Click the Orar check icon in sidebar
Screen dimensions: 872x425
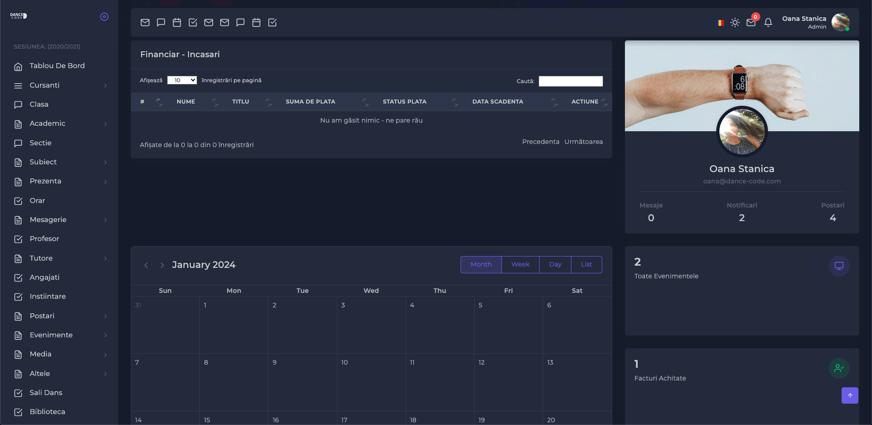18,201
